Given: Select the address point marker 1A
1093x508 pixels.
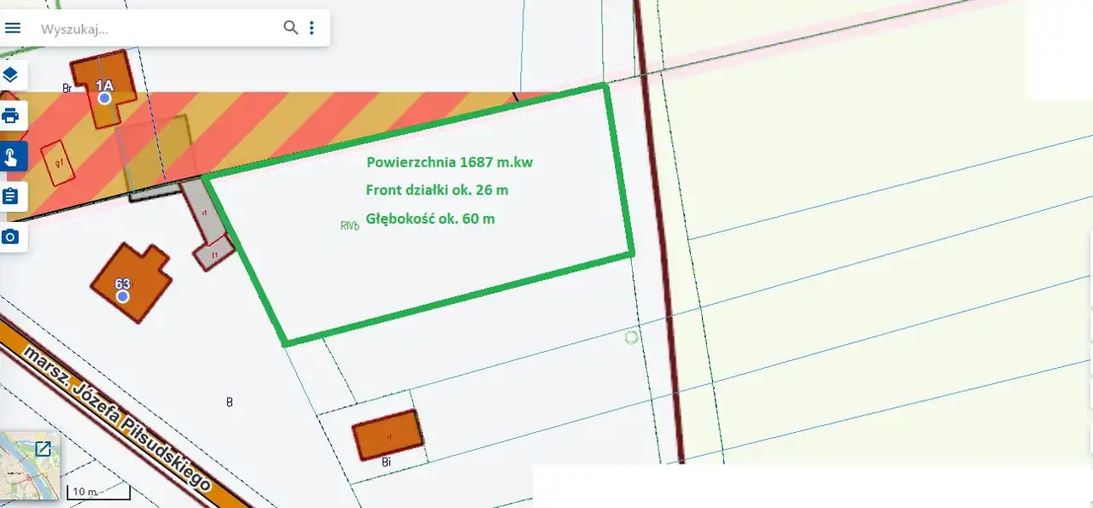Looking at the screenshot, I should click(x=104, y=97).
